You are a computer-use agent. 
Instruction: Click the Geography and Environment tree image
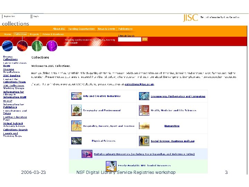[76, 110]
